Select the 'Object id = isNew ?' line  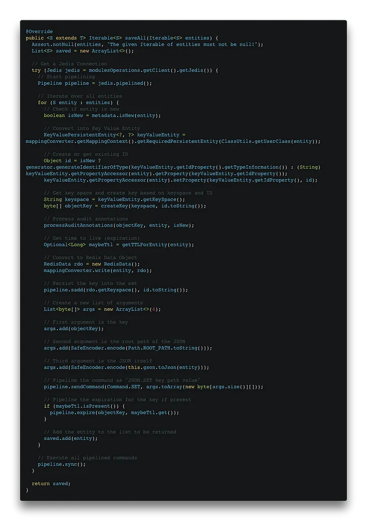(x=72, y=161)
